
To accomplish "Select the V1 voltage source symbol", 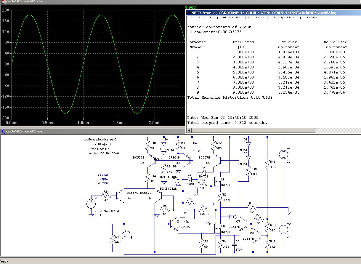I will 283,154.
